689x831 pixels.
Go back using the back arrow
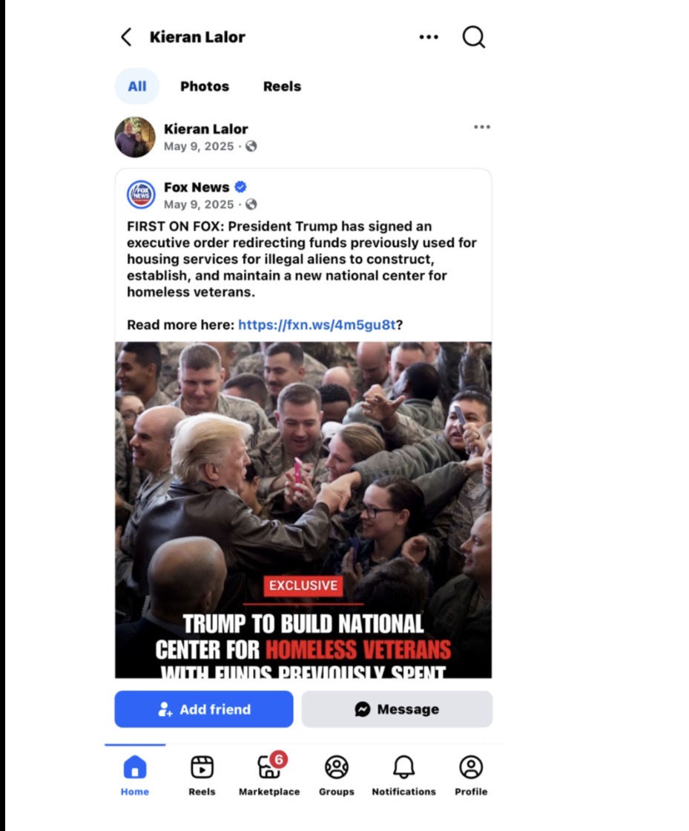pyautogui.click(x=126, y=37)
